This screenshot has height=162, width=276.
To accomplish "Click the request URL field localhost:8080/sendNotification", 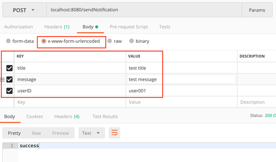I will (x=144, y=10).
